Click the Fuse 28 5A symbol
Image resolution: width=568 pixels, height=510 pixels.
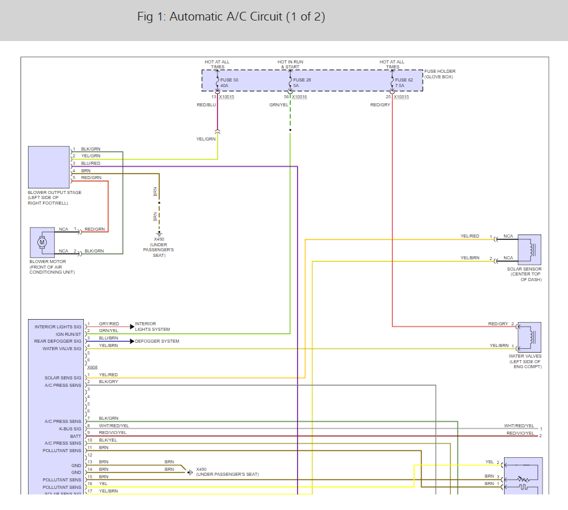point(290,82)
